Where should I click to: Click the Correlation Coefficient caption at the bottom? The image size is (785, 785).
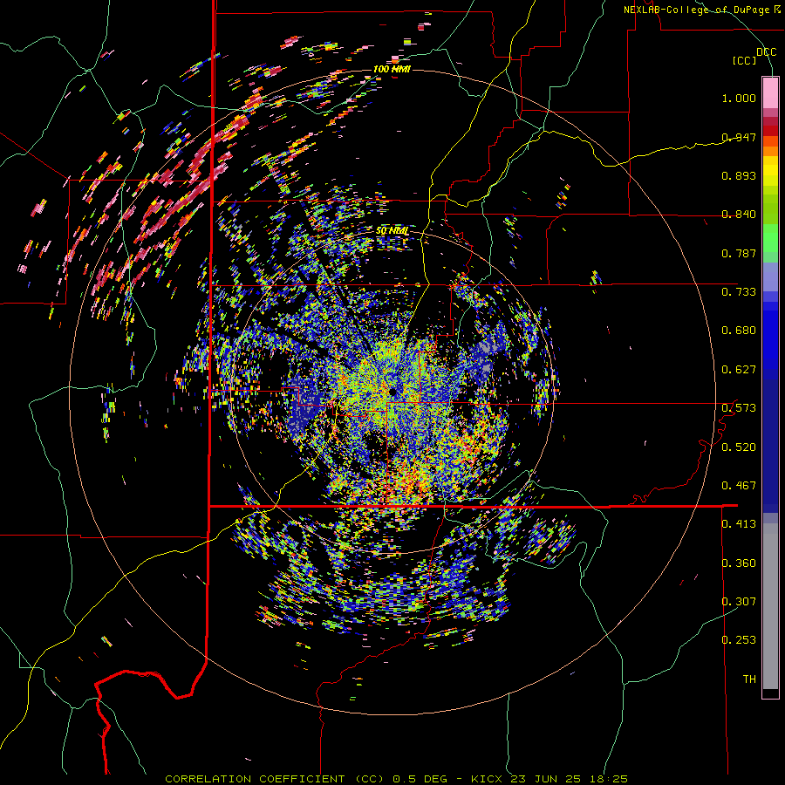pos(396,779)
